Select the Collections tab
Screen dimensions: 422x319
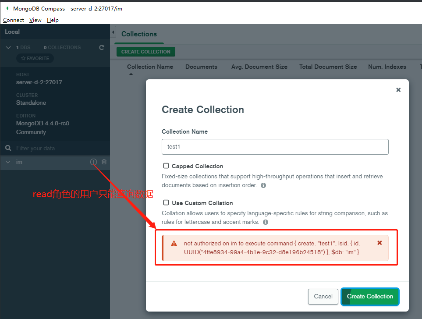point(139,34)
